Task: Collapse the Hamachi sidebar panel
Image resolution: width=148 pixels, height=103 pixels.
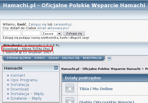Action: pyautogui.click(x=56, y=68)
